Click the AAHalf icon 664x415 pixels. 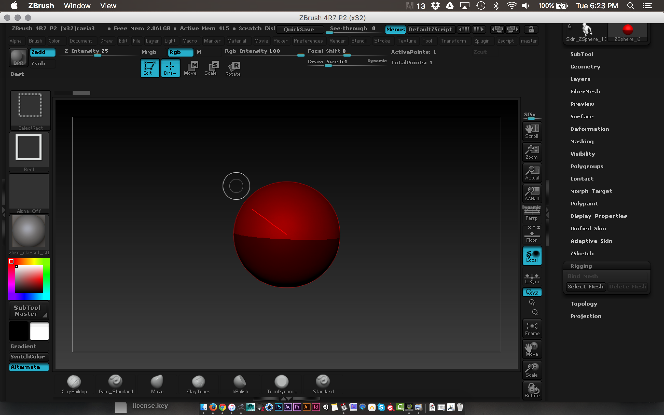tap(532, 193)
